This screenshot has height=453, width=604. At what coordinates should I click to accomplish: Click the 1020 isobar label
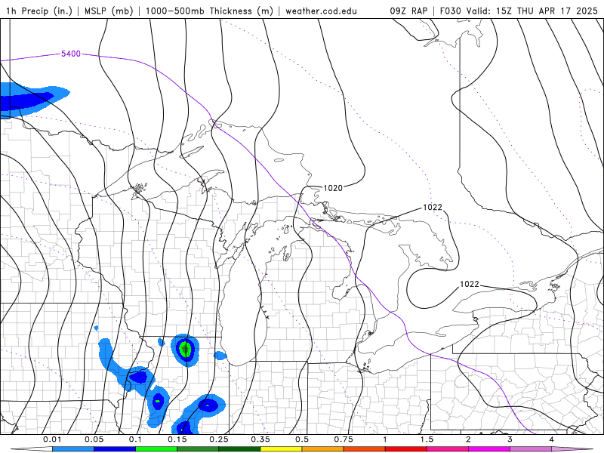[x=333, y=188]
